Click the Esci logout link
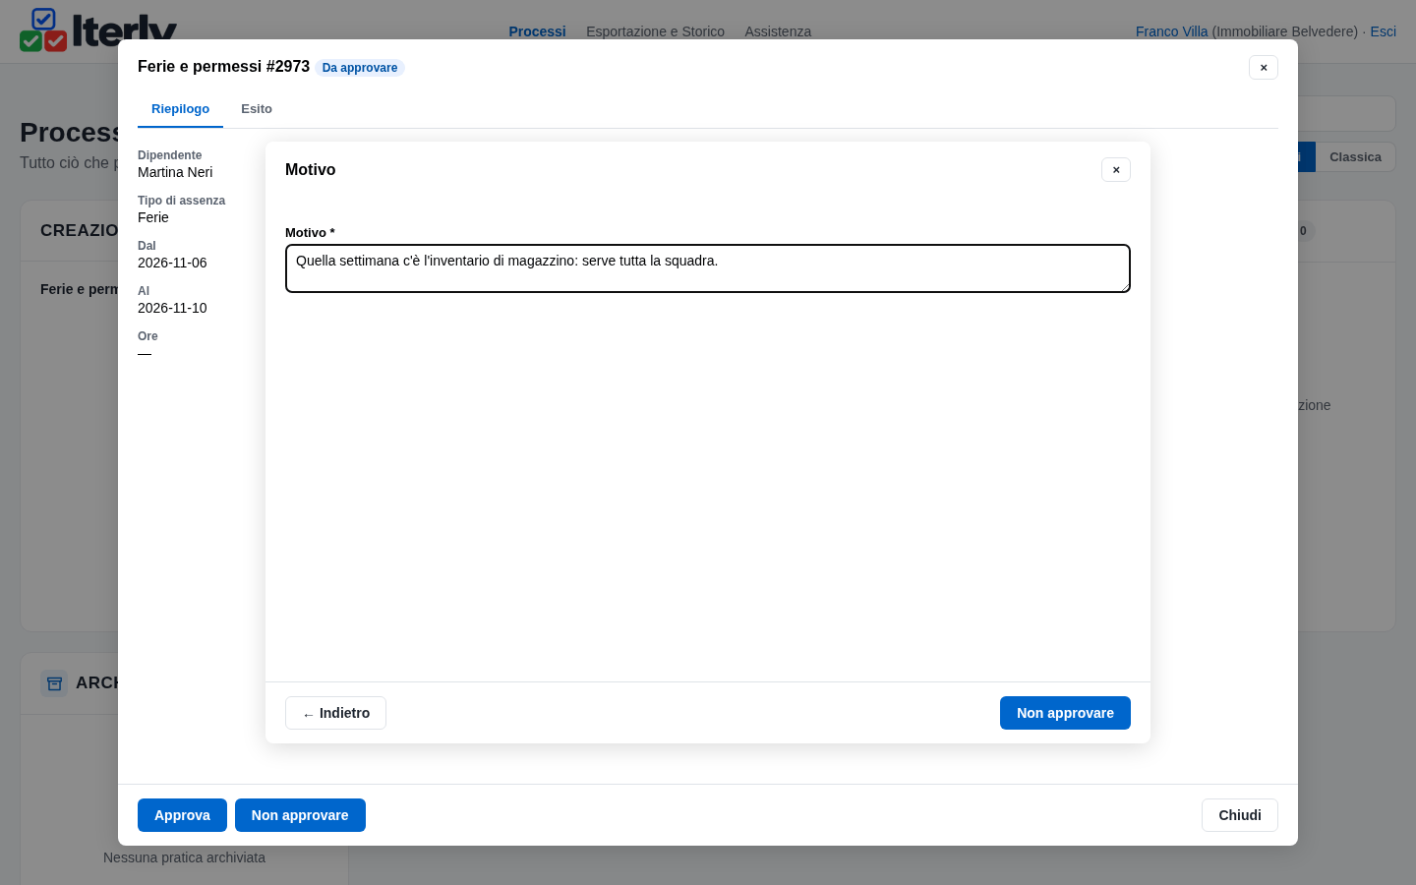The image size is (1416, 885). (x=1383, y=31)
